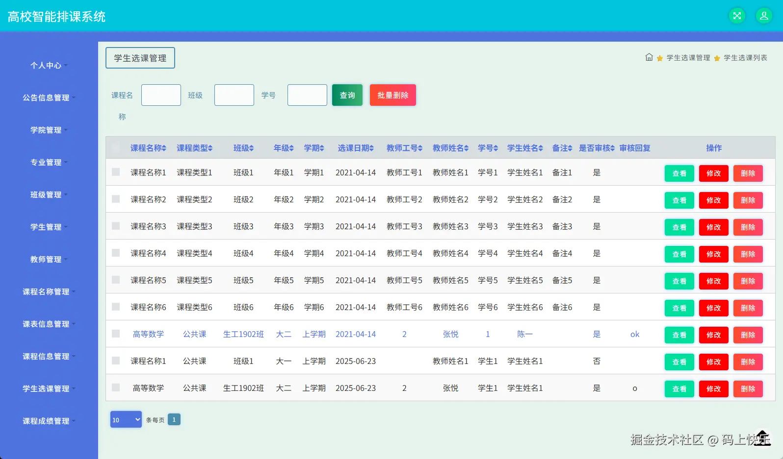This screenshot has width=783, height=459.
Task: Check the row checkbox for 课程名称4
Action: pos(116,253)
